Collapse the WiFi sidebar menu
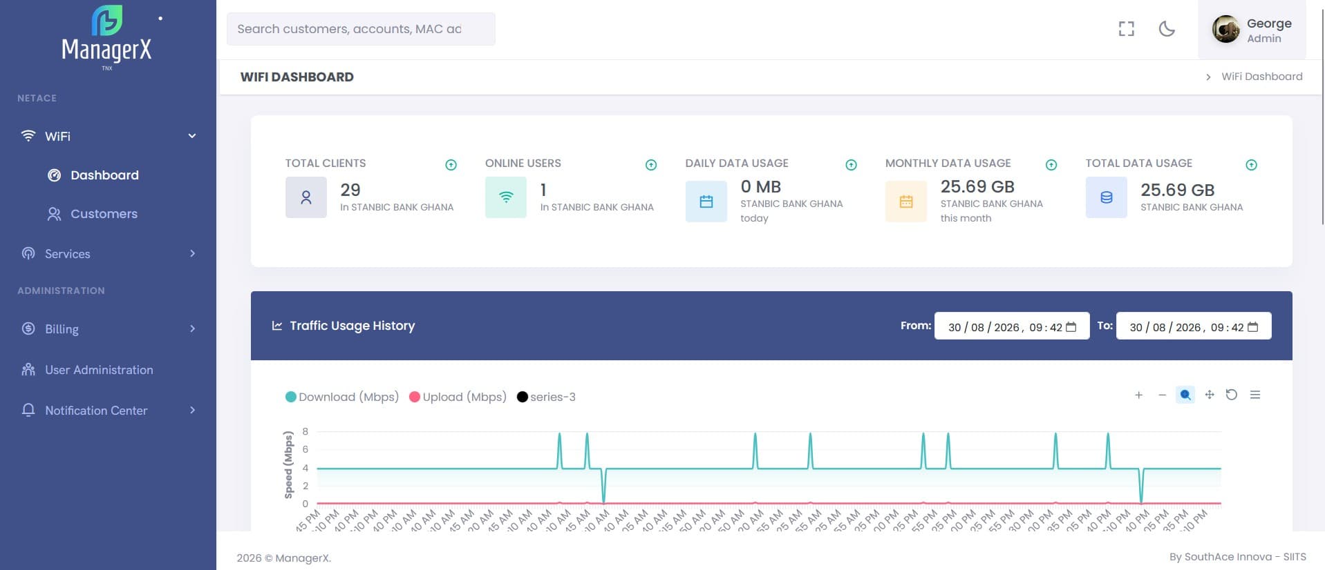 pyautogui.click(x=192, y=136)
